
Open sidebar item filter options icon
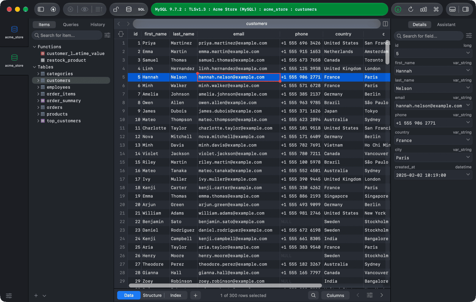107,35
